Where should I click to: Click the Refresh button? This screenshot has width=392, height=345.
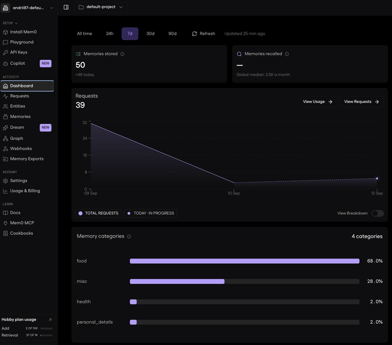(203, 34)
